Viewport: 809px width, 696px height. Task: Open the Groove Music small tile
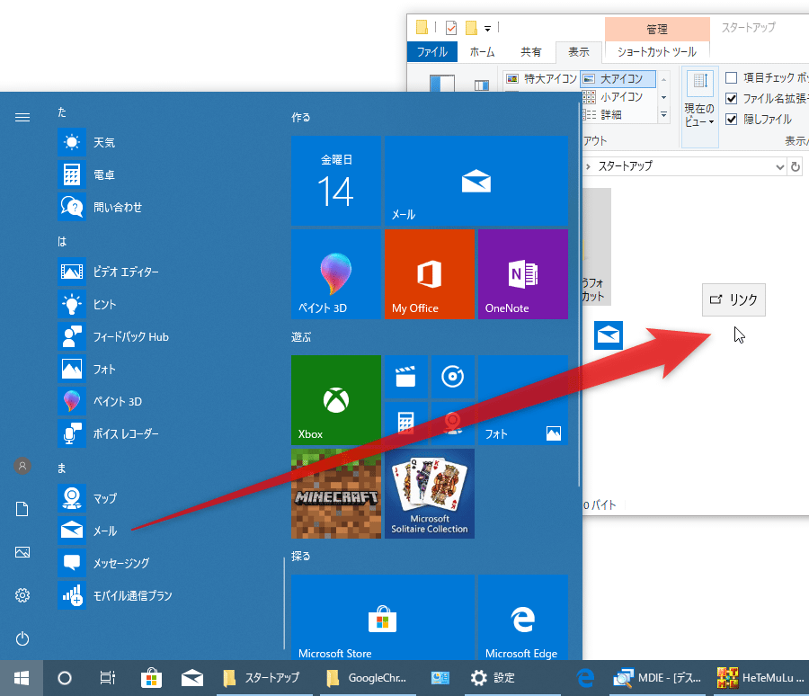click(x=452, y=377)
